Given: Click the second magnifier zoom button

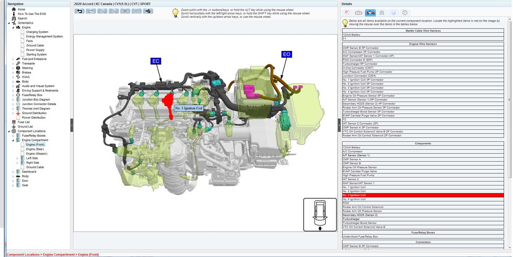Looking at the screenshot, I should (x=114, y=11).
